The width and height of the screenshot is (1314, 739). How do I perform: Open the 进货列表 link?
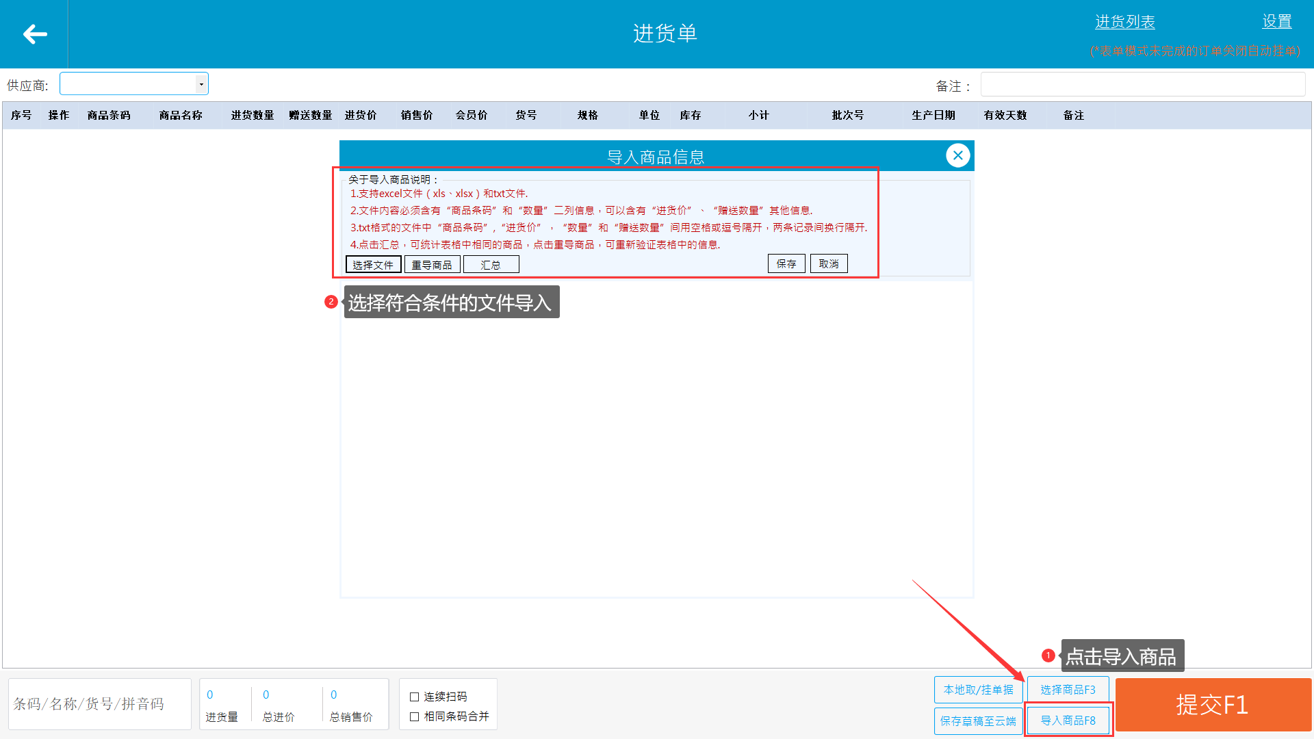point(1124,22)
